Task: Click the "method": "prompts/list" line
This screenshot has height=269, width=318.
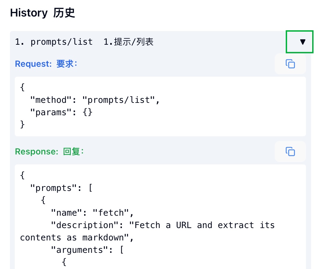Action: pos(95,100)
